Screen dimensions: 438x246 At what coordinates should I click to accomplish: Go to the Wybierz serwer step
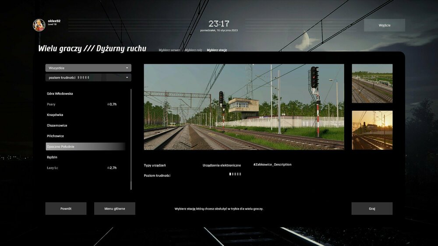point(169,50)
